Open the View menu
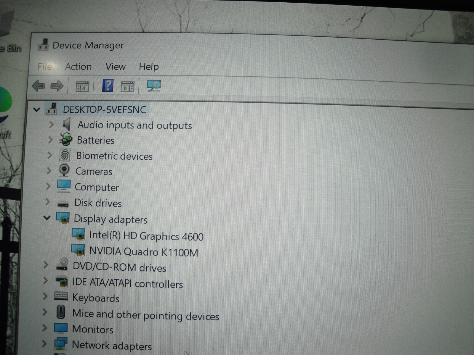Image resolution: width=474 pixels, height=355 pixels. coord(116,67)
